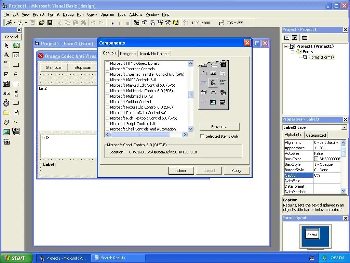Open the Label3 object dropdown
Image resolution: width=350 pixels, height=263 pixels.
pos(344,127)
